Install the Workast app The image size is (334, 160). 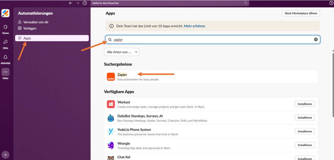coord(305,104)
